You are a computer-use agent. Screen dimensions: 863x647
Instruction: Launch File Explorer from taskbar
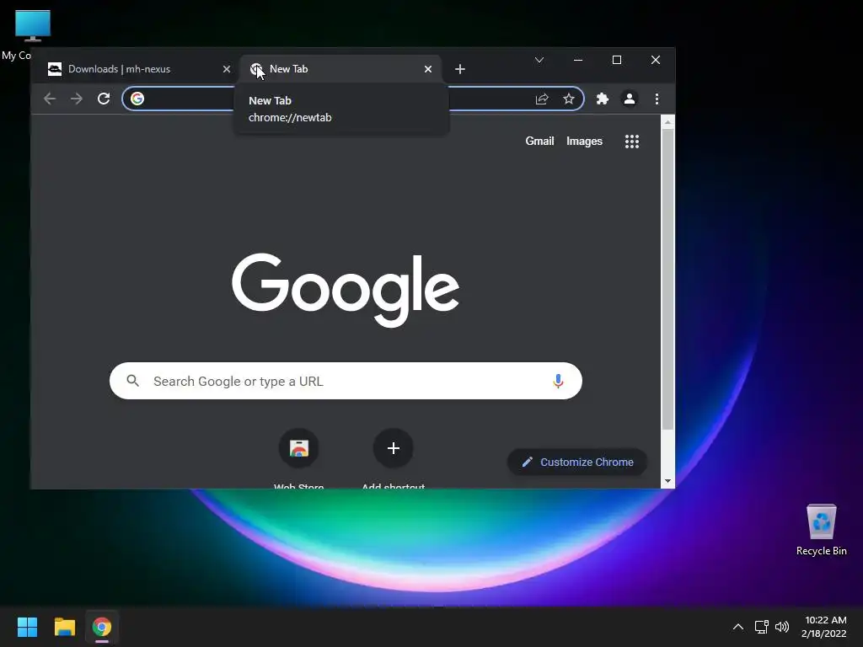[x=64, y=627]
